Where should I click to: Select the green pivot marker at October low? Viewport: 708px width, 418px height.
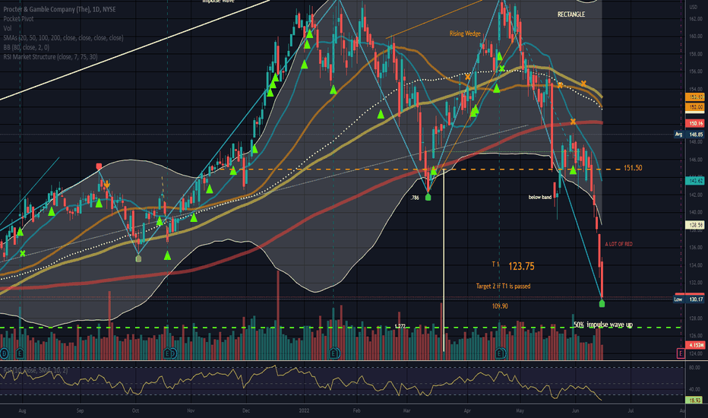(138, 258)
